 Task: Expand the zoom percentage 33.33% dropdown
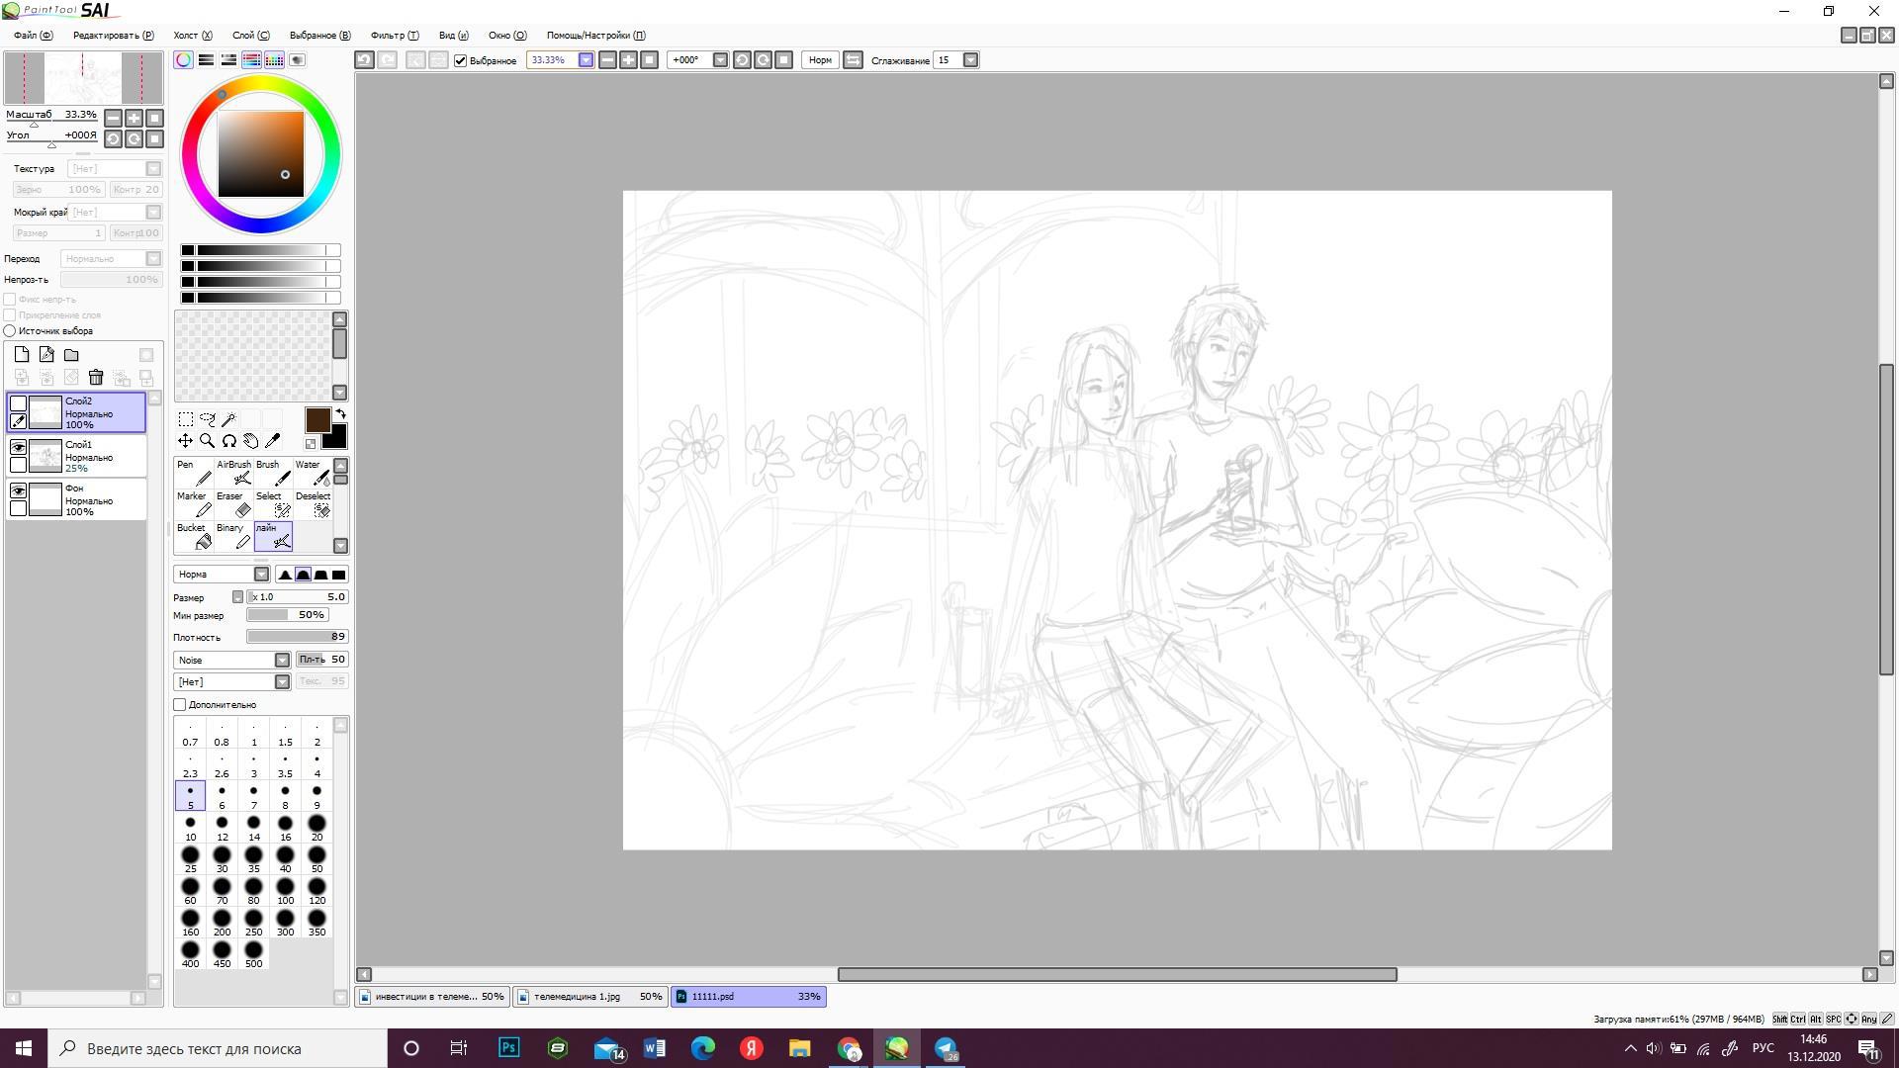(586, 60)
